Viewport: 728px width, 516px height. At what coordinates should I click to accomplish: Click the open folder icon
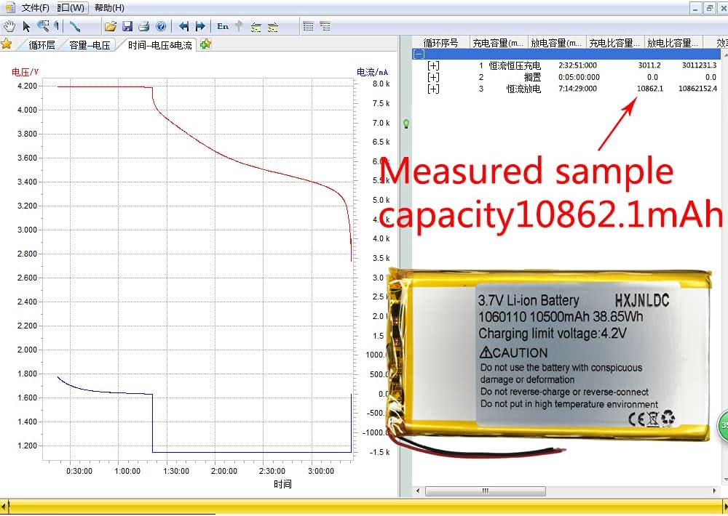[x=110, y=26]
